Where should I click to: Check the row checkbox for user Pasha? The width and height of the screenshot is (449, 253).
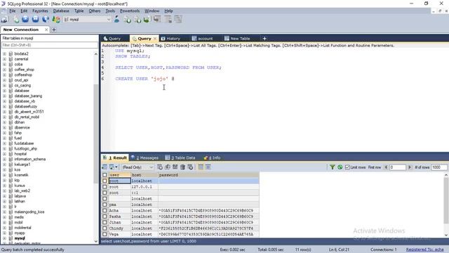click(105, 216)
